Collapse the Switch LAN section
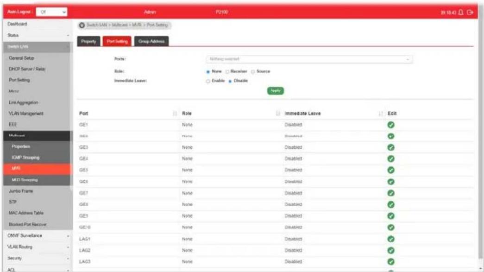Image resolution: width=484 pixels, height=272 pixels. point(37,47)
